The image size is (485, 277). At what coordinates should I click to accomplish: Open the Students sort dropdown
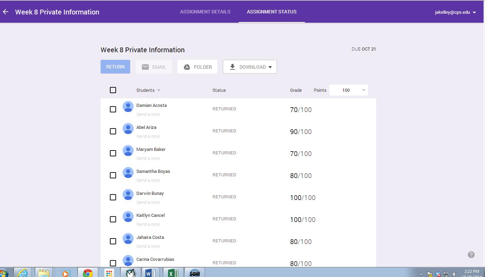pos(158,90)
